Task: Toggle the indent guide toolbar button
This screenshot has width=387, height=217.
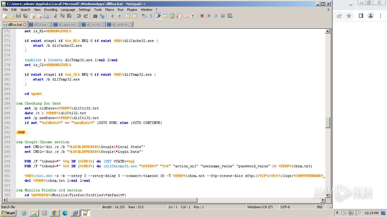Action: point(158,16)
